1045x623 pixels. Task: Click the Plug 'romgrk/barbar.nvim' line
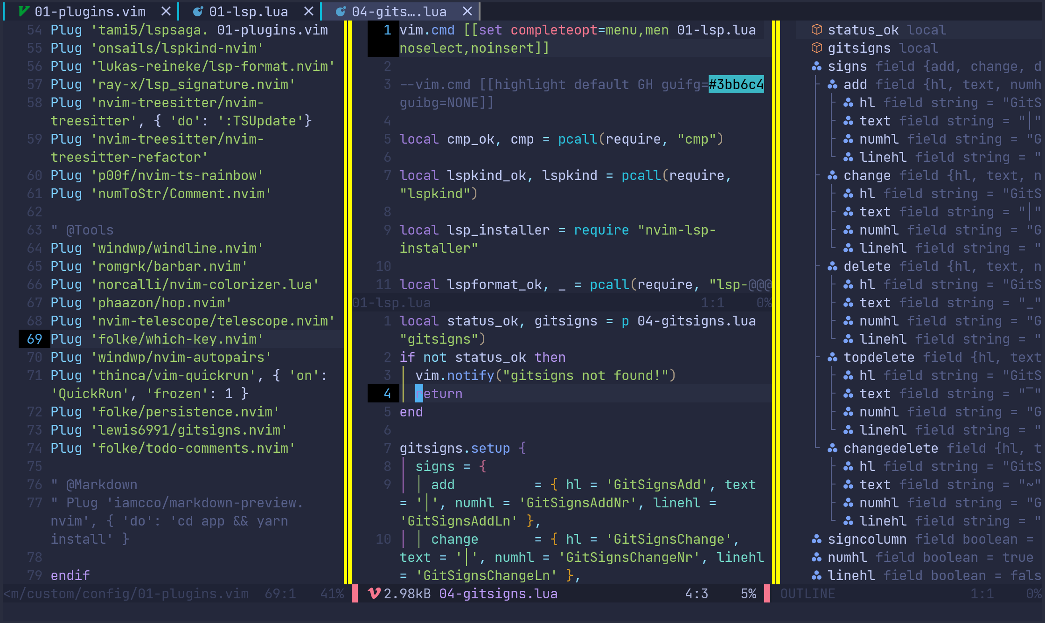coord(149,266)
